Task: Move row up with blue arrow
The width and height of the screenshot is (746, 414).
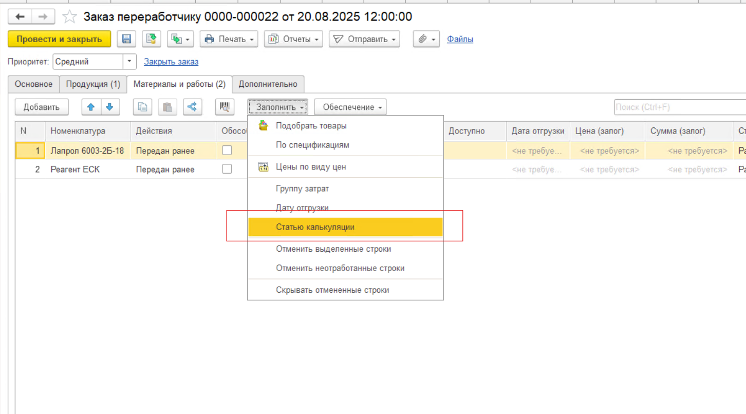Action: tap(91, 107)
